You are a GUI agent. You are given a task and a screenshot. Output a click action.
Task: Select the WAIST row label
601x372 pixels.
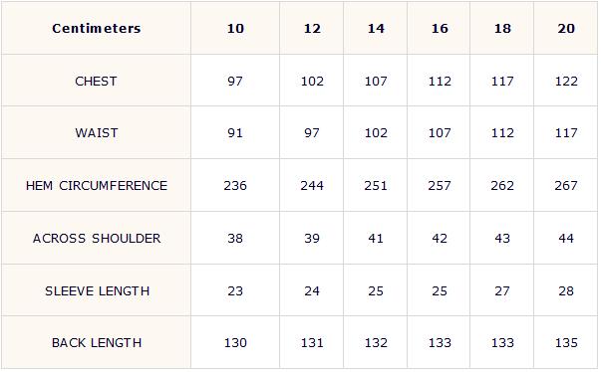(x=97, y=133)
